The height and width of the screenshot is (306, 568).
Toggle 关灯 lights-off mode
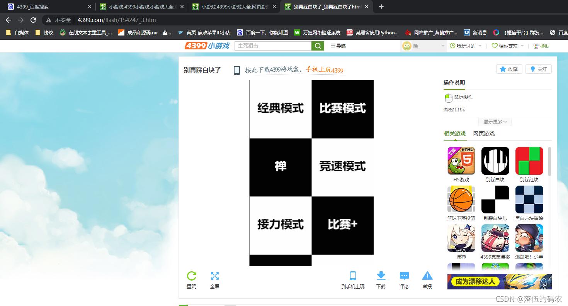[x=538, y=69]
